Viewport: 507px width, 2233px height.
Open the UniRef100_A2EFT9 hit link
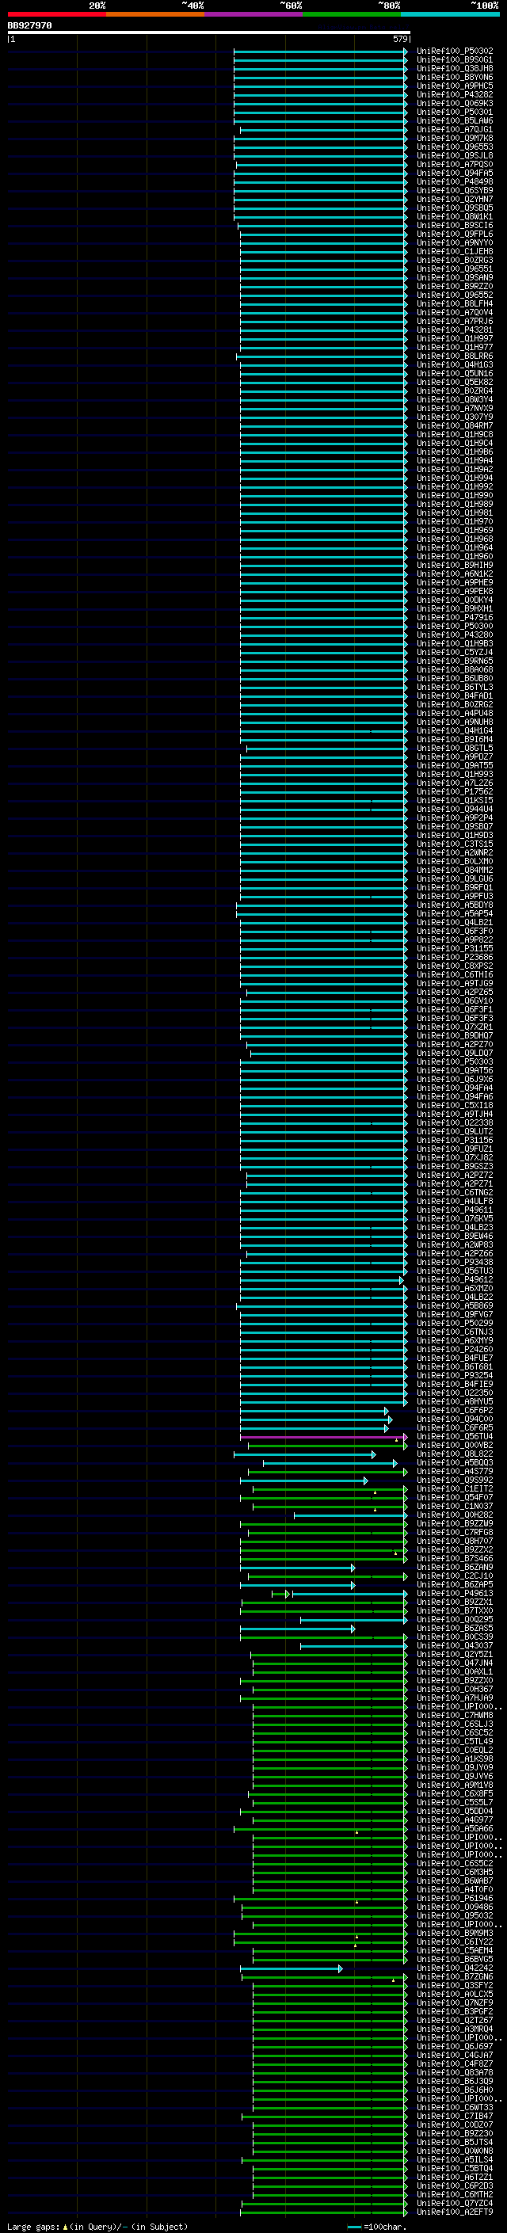click(x=455, y=2212)
